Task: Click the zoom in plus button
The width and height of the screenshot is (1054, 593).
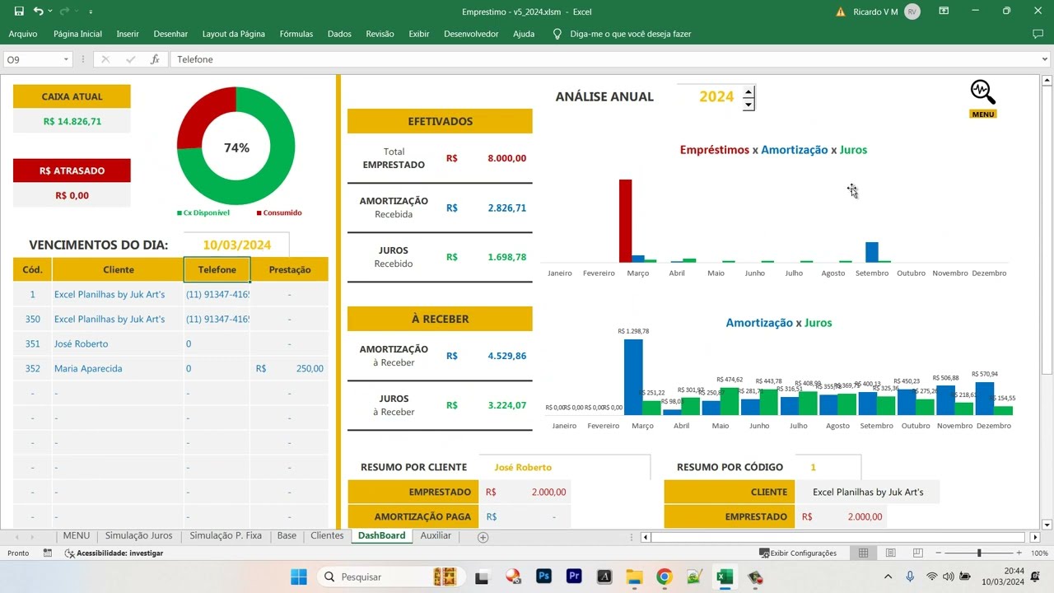Action: coord(1019,553)
